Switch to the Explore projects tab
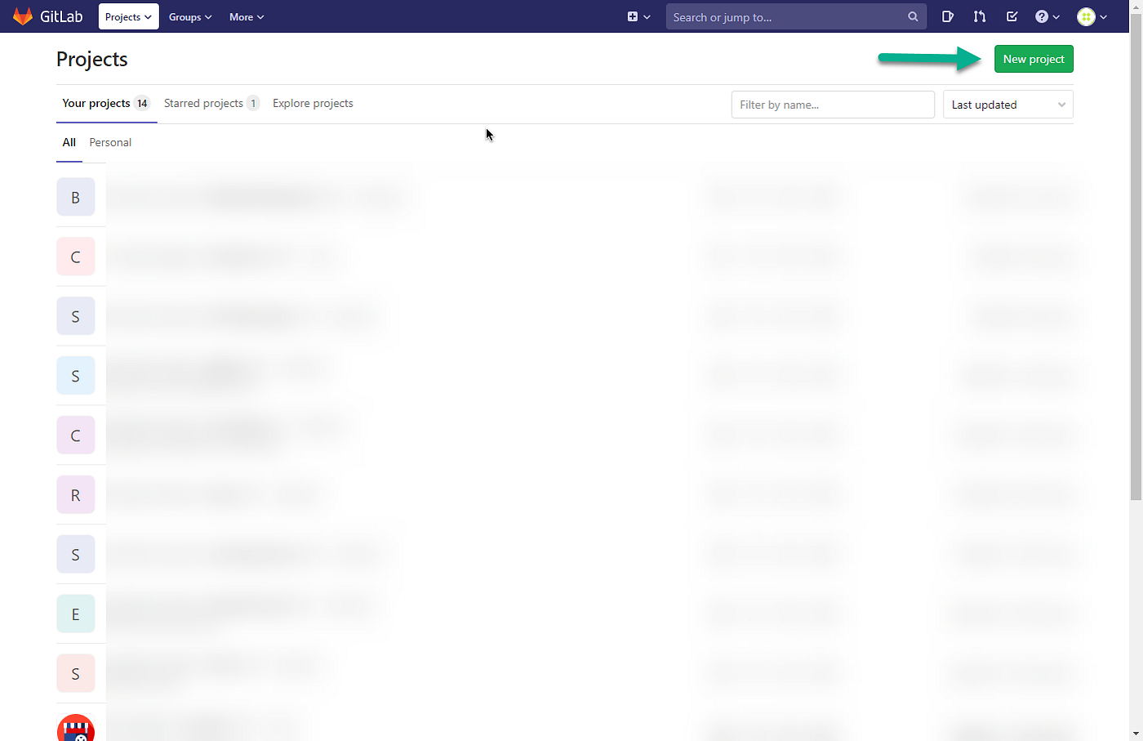Screen dimensions: 1143x741 [313, 103]
